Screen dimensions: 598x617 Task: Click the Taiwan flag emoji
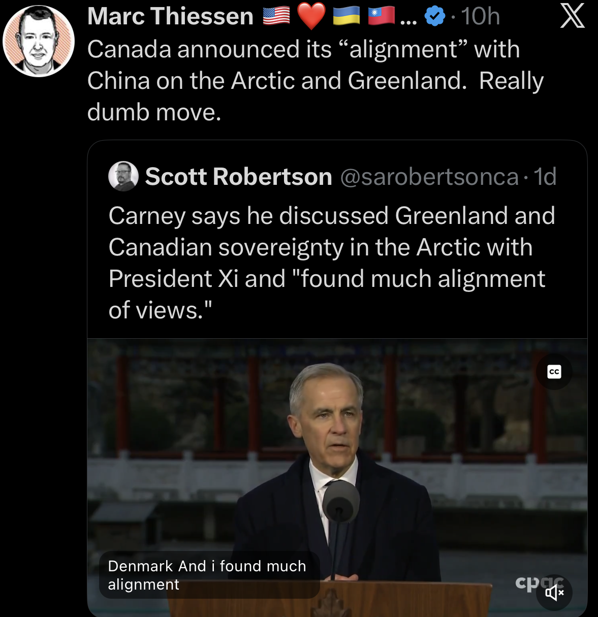tap(381, 16)
